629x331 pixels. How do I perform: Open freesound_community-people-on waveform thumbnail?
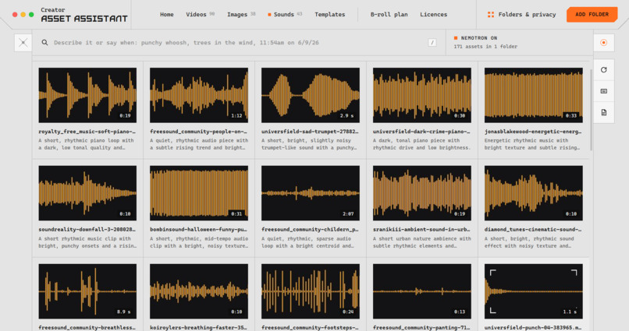198,95
